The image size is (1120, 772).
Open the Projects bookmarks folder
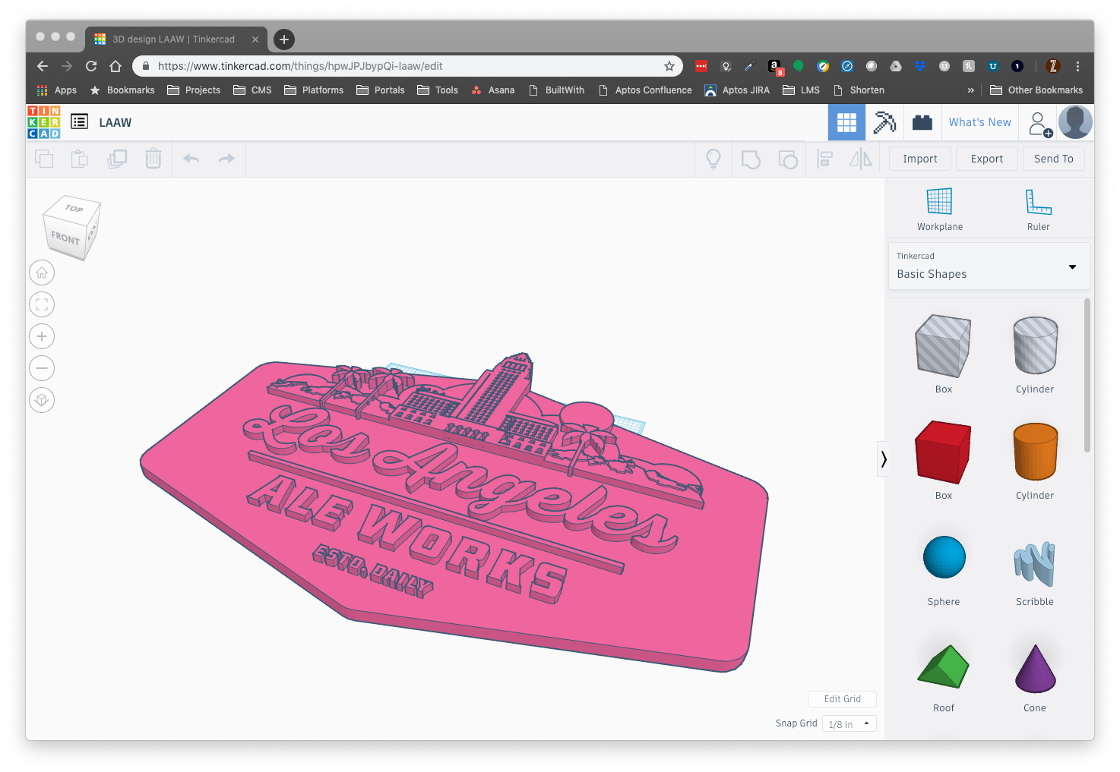coord(194,90)
